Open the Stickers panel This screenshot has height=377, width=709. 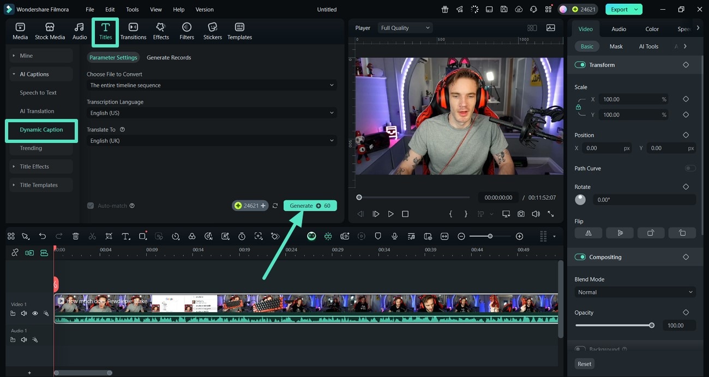pyautogui.click(x=213, y=31)
